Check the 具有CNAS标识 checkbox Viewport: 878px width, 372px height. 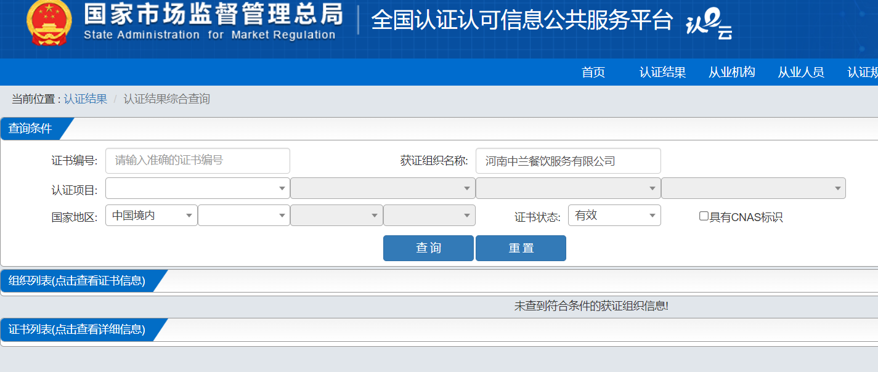(x=704, y=216)
